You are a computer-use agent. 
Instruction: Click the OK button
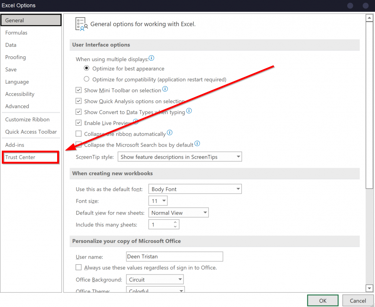coord(323,300)
